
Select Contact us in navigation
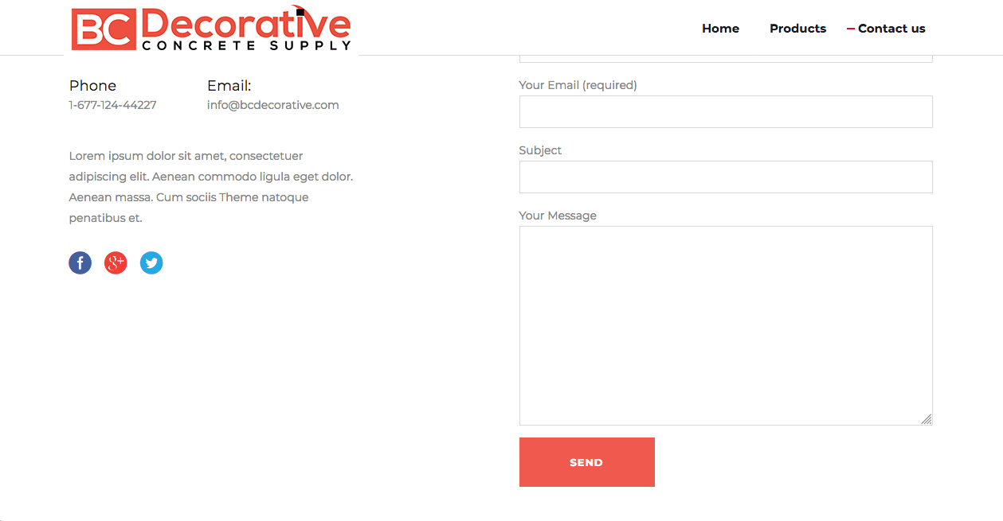(891, 29)
